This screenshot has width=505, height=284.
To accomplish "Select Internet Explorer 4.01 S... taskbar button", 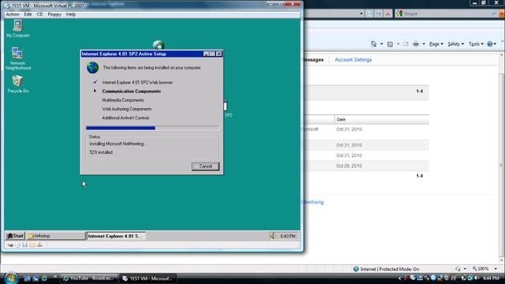I will point(116,236).
